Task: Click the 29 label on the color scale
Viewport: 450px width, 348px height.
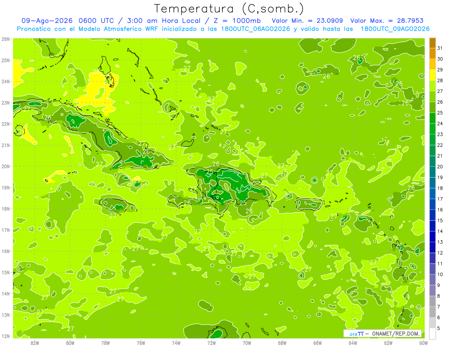Action: (440, 70)
